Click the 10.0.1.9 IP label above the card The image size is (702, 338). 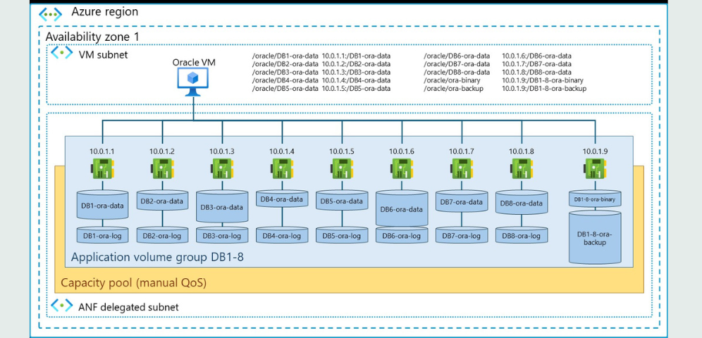pyautogui.click(x=596, y=151)
